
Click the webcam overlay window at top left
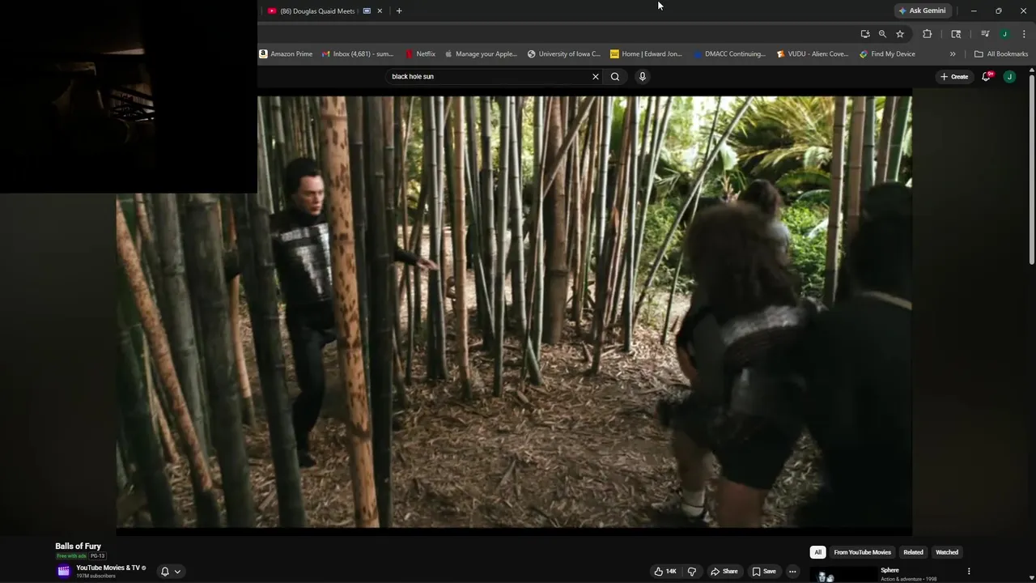point(129,96)
